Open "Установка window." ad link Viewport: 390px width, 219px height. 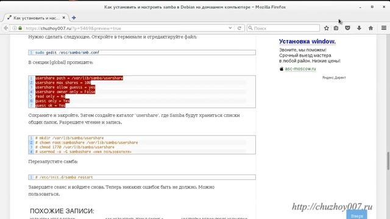pos(307,41)
